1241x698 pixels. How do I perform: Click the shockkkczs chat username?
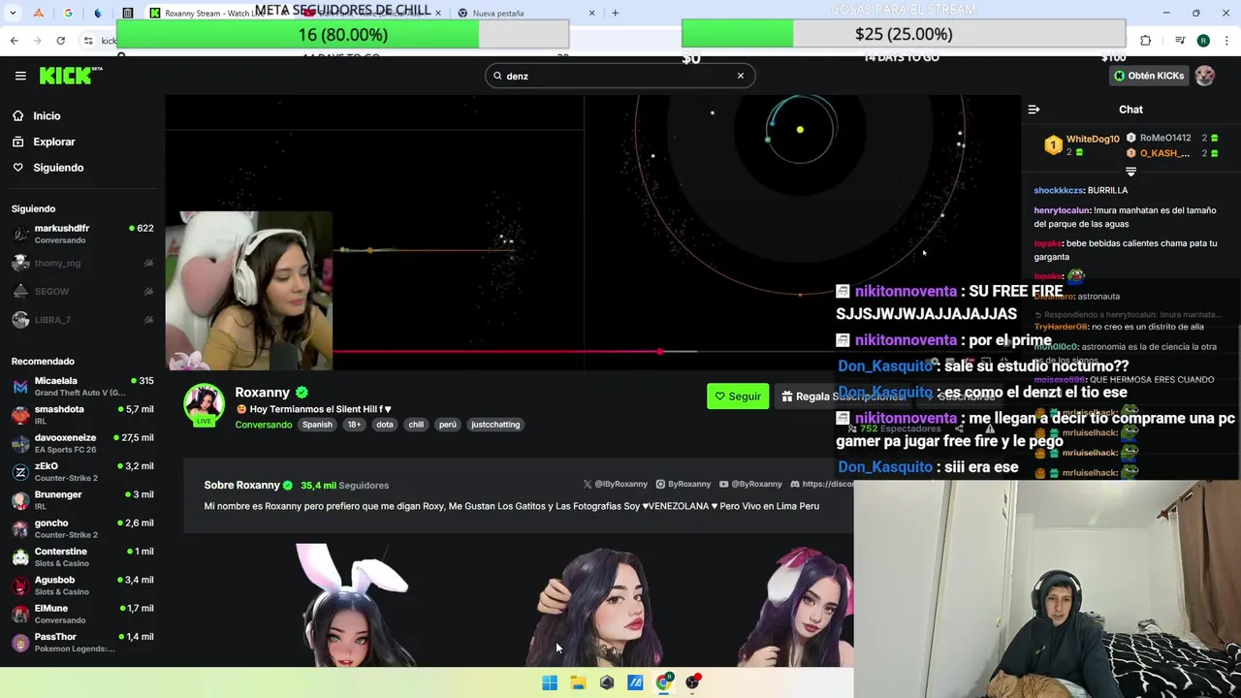tap(1059, 191)
